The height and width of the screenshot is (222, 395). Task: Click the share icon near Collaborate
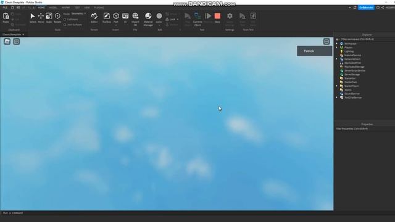click(x=383, y=7)
